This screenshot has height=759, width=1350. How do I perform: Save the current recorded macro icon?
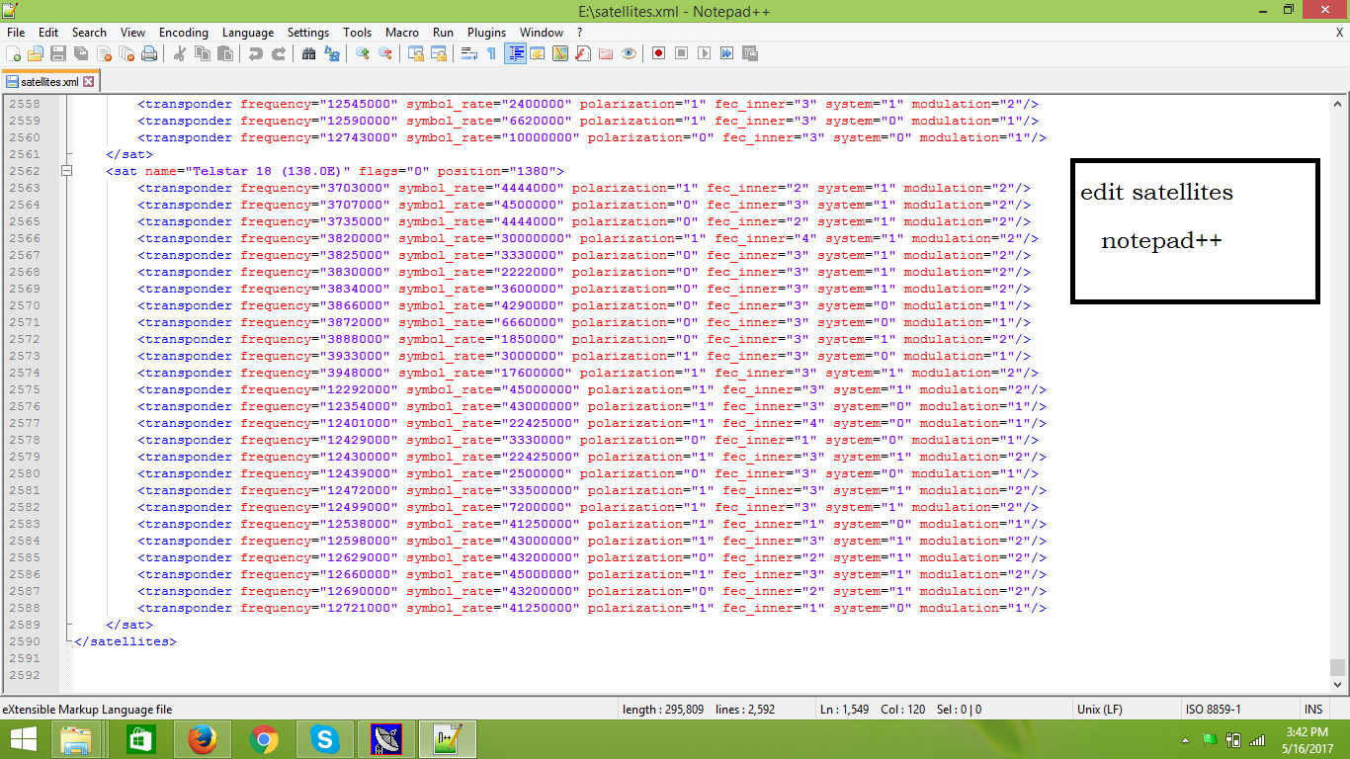coord(750,53)
